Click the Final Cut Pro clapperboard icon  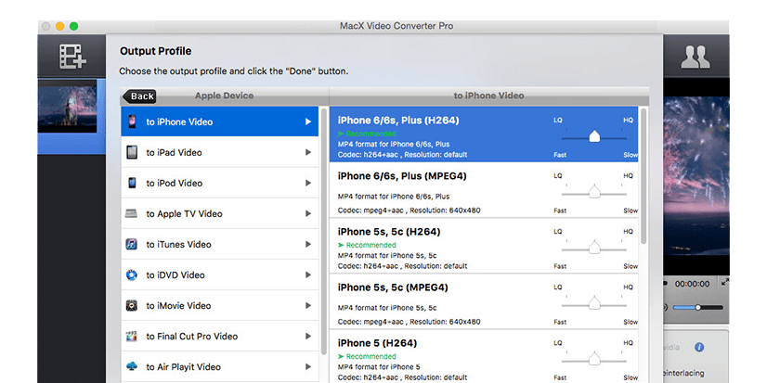coord(131,336)
